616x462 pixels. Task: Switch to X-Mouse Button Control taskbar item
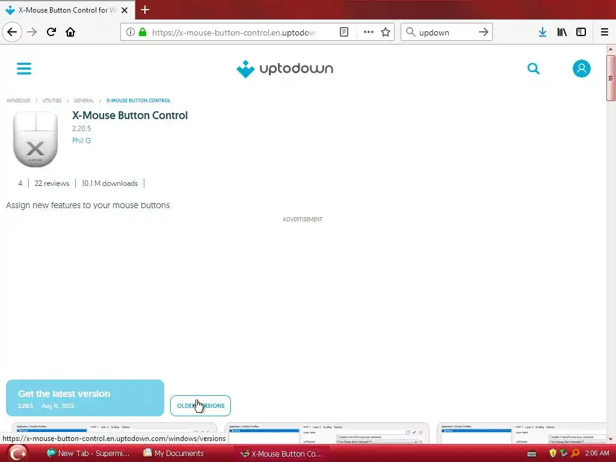click(x=282, y=454)
